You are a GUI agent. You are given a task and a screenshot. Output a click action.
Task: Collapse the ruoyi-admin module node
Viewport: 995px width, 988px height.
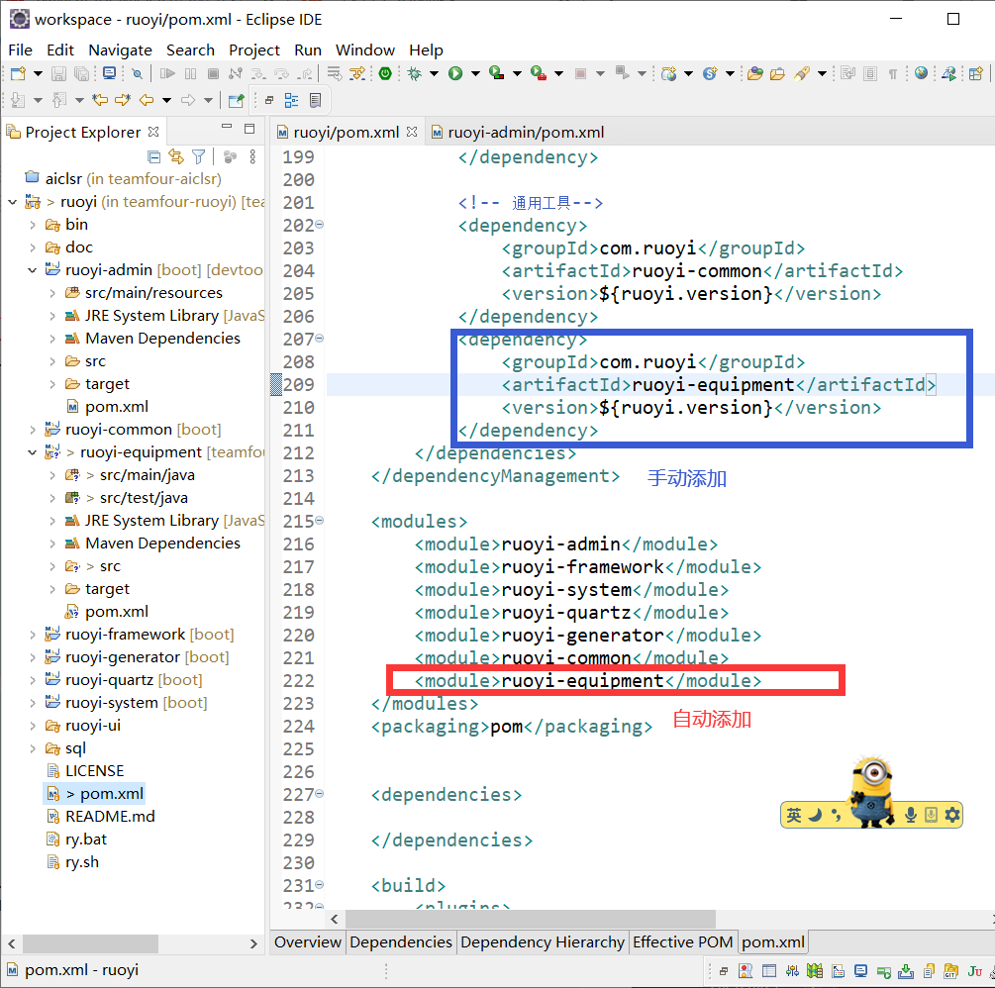[x=33, y=270]
